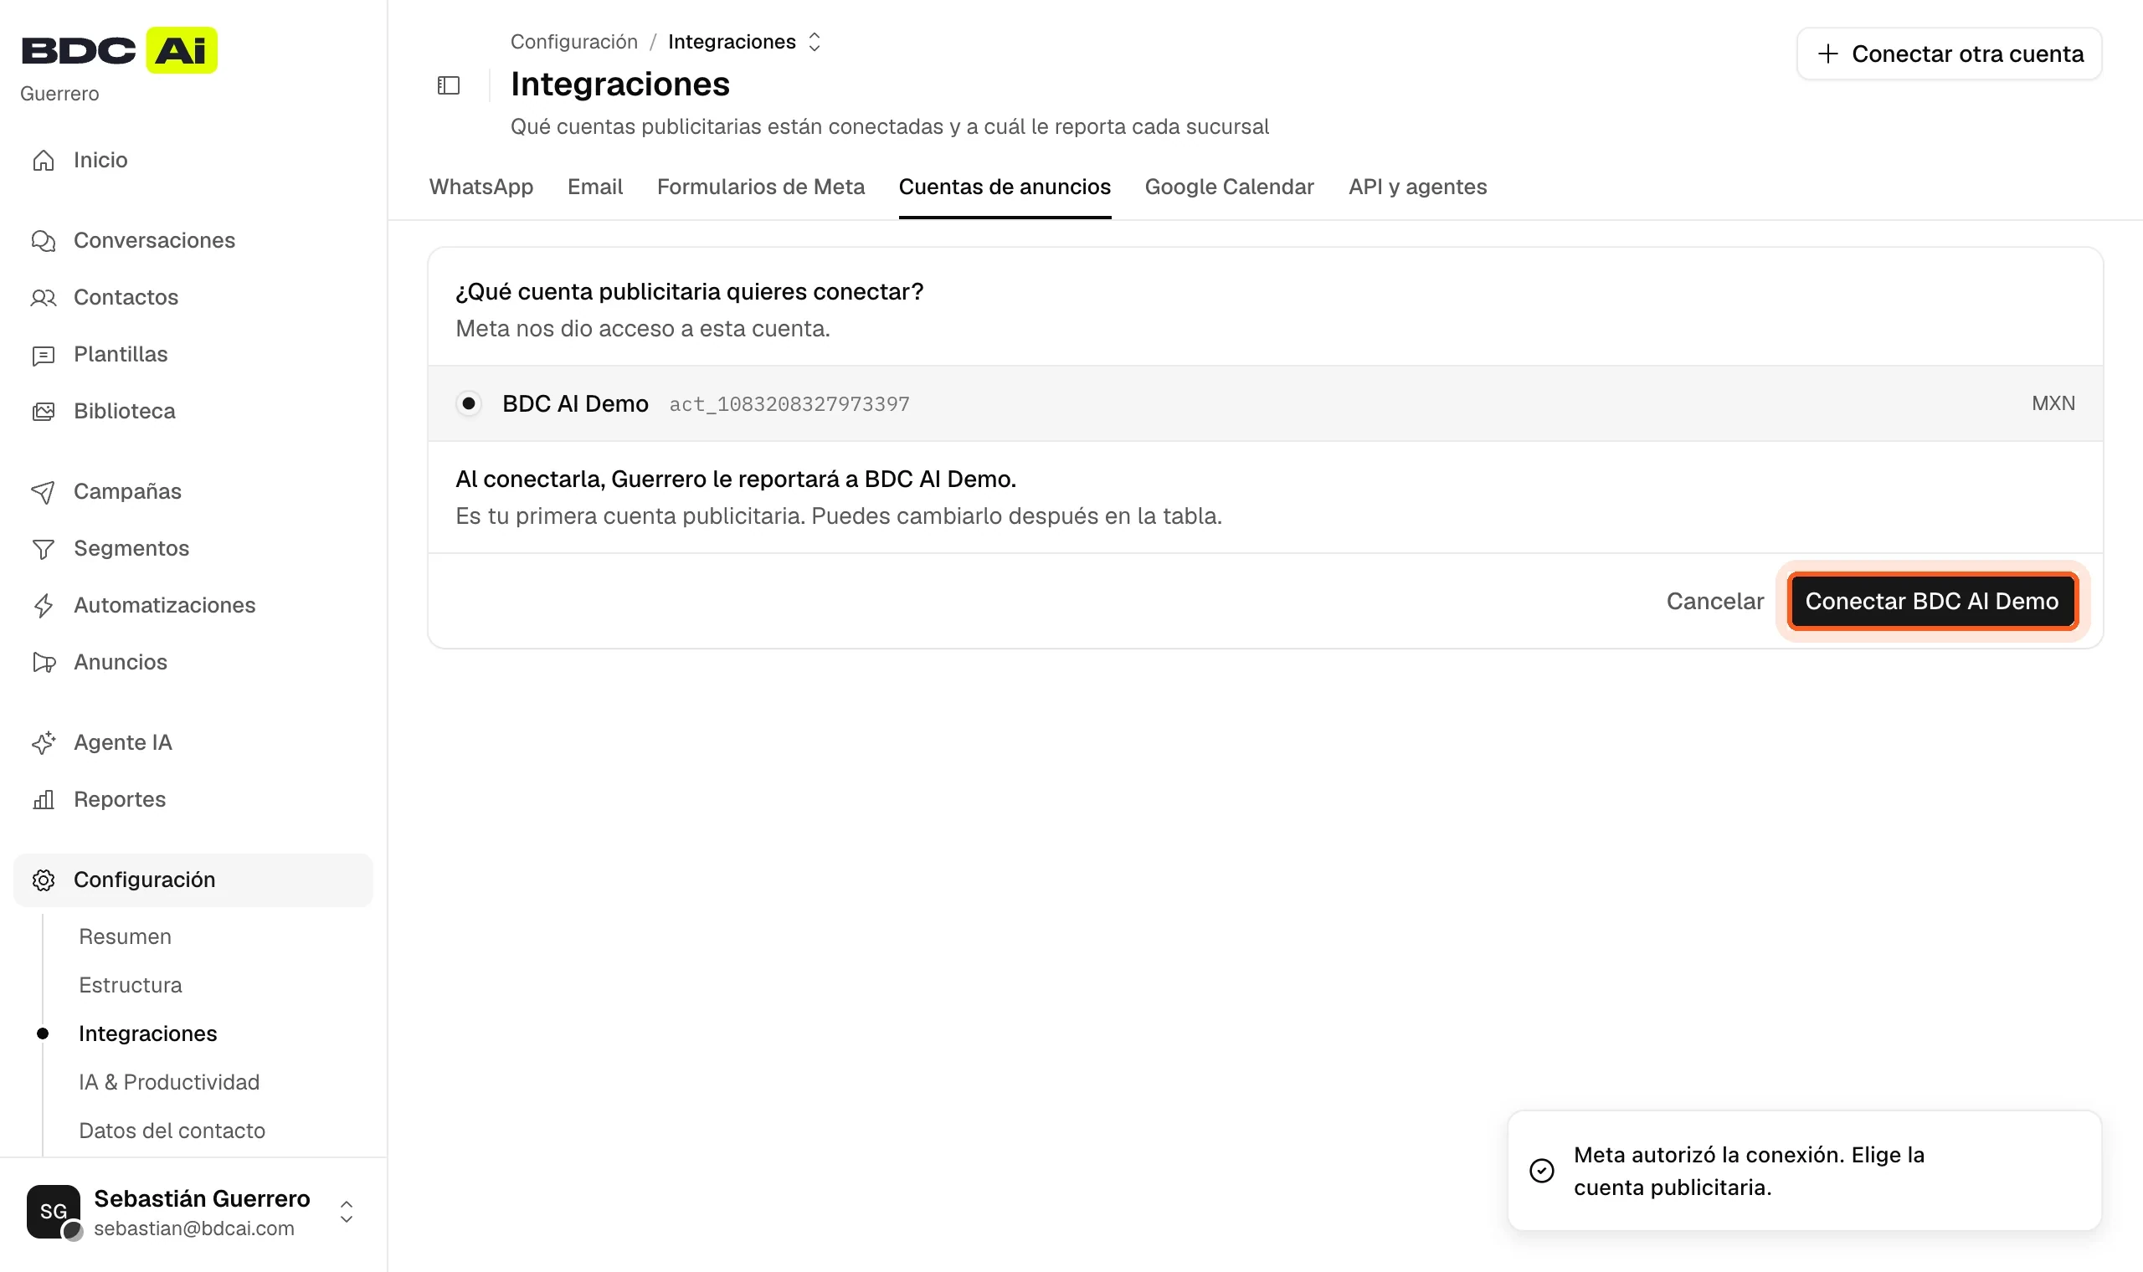Click the MXN currency label
This screenshot has height=1272, width=2143.
(2053, 403)
